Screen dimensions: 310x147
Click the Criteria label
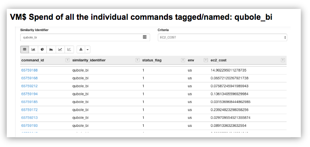click(x=163, y=30)
